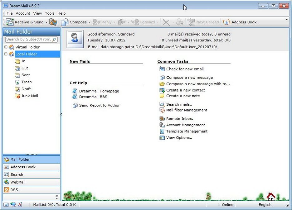Open the File menu
Viewport: 292px width, 210px height.
(x=9, y=13)
